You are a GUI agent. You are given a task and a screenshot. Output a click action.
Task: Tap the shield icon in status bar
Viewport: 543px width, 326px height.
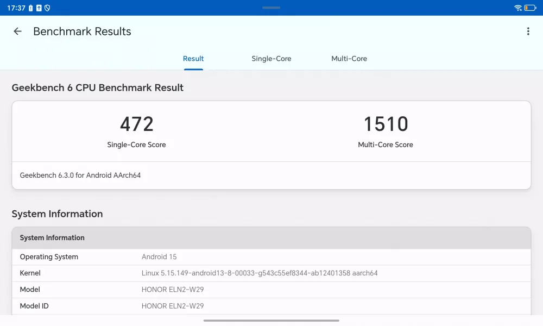tap(47, 8)
